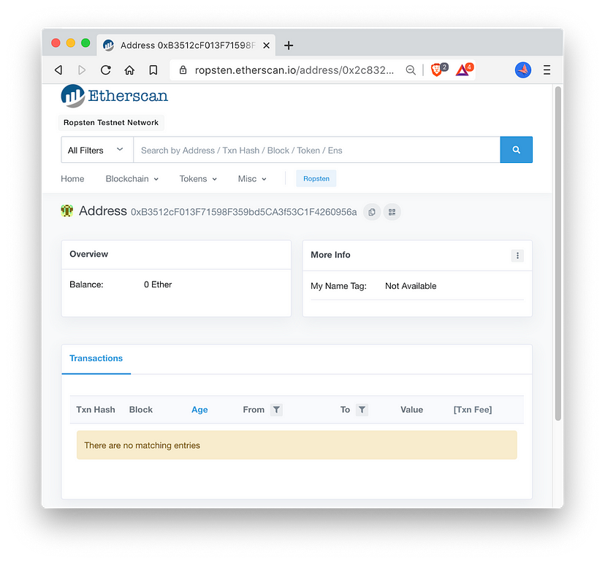Toggle the [Txn Fee] column header
Viewport: 605px width, 563px height.
pyautogui.click(x=473, y=409)
